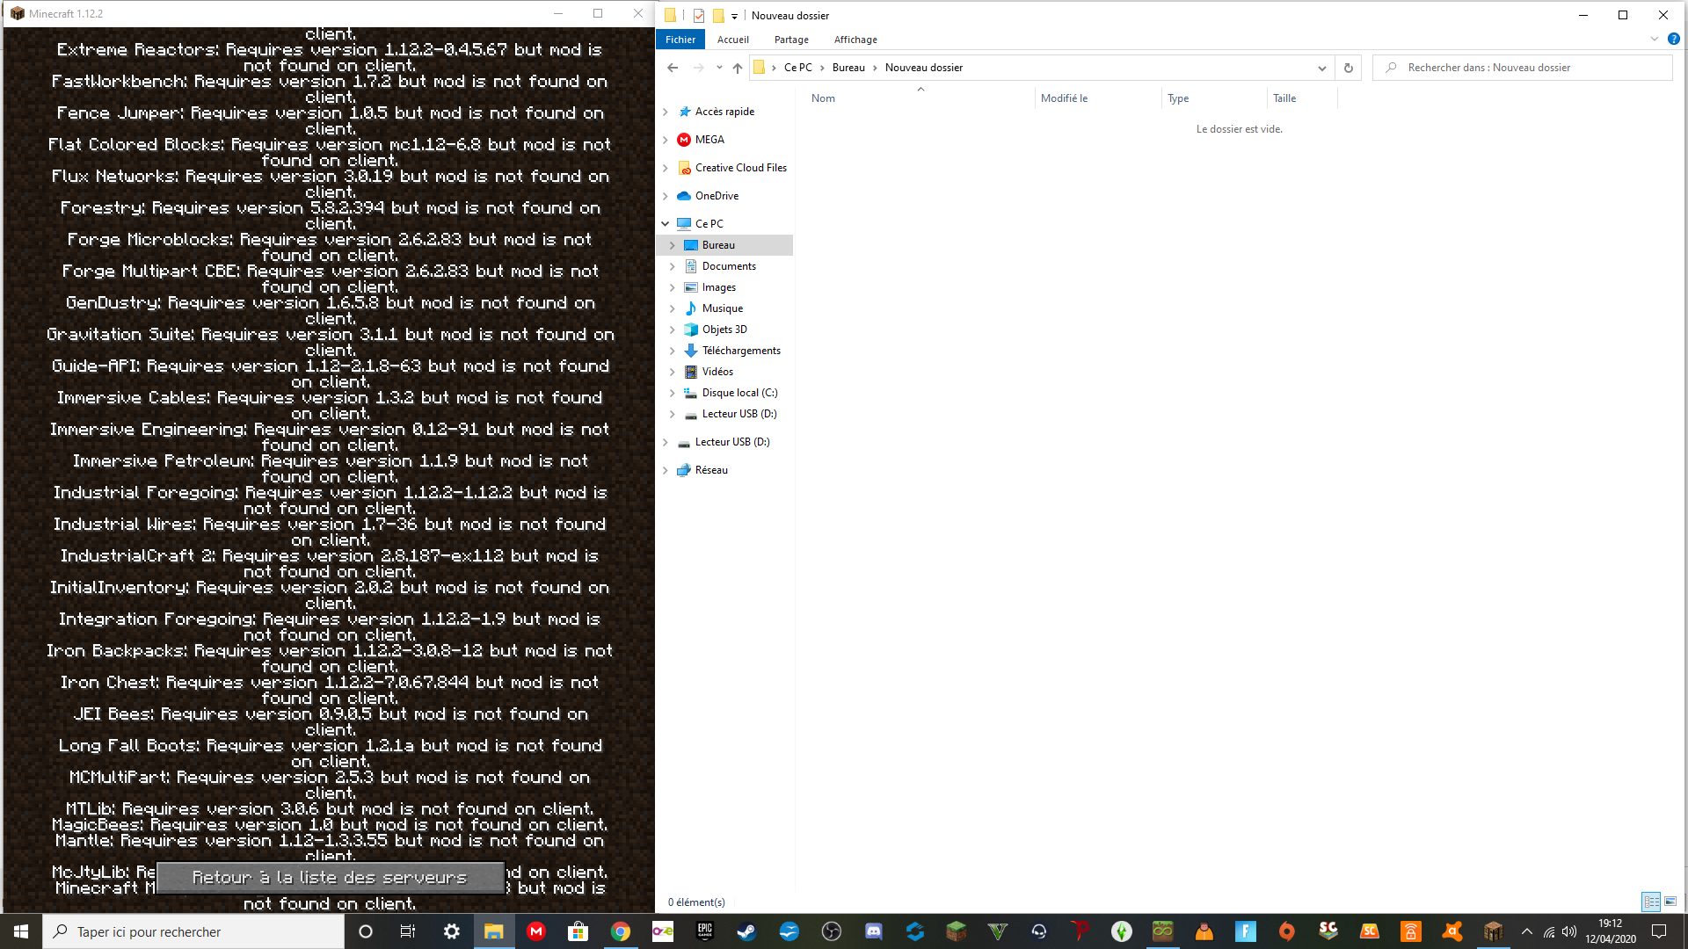
Task: Open Minecraft grass block taskbar icon
Action: [x=956, y=931]
